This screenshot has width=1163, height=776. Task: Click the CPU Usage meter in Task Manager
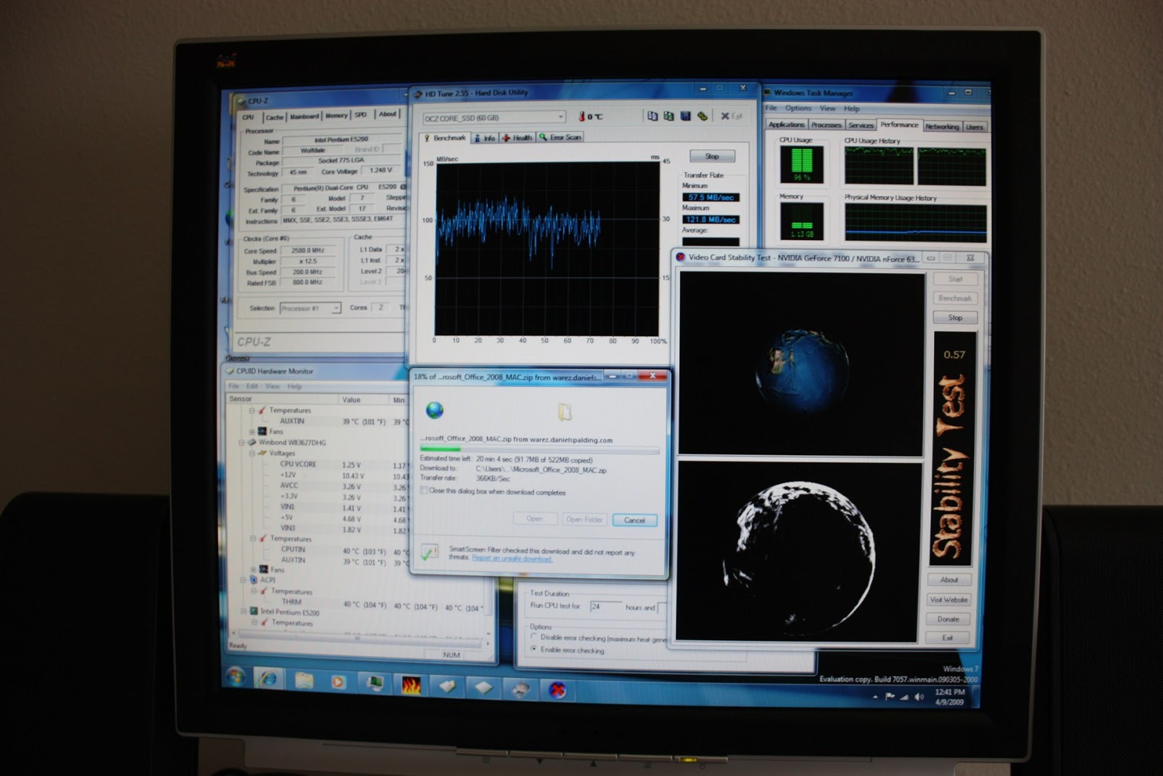[x=802, y=164]
